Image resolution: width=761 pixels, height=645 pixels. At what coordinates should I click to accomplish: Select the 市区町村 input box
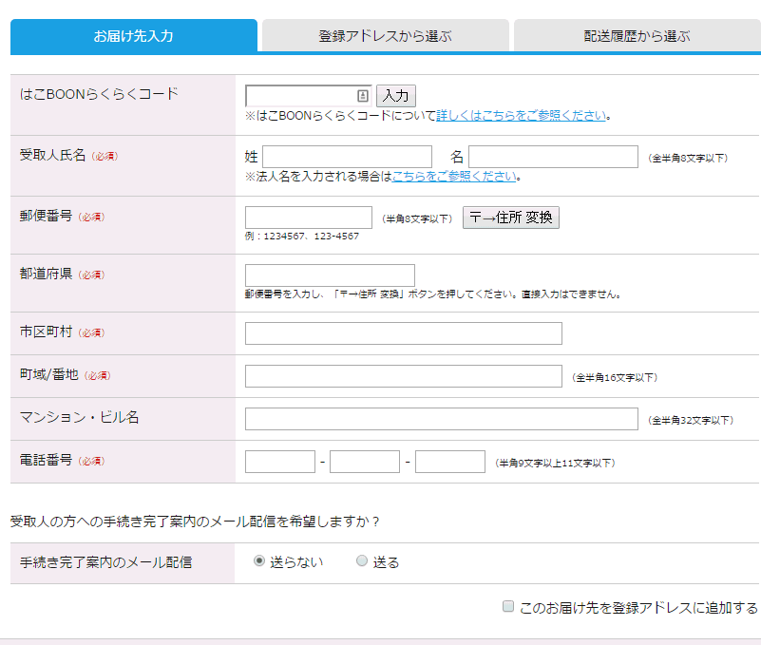click(x=403, y=333)
